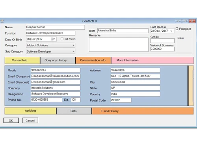The width and height of the screenshot is (197, 147).
Task: Tick the Not Known checkbox
Action: click(62, 39)
